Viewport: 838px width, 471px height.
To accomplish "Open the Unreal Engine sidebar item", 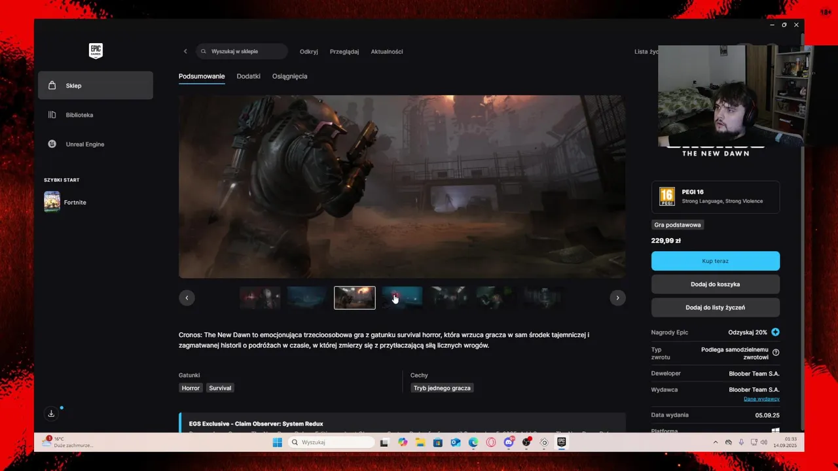I will point(96,144).
